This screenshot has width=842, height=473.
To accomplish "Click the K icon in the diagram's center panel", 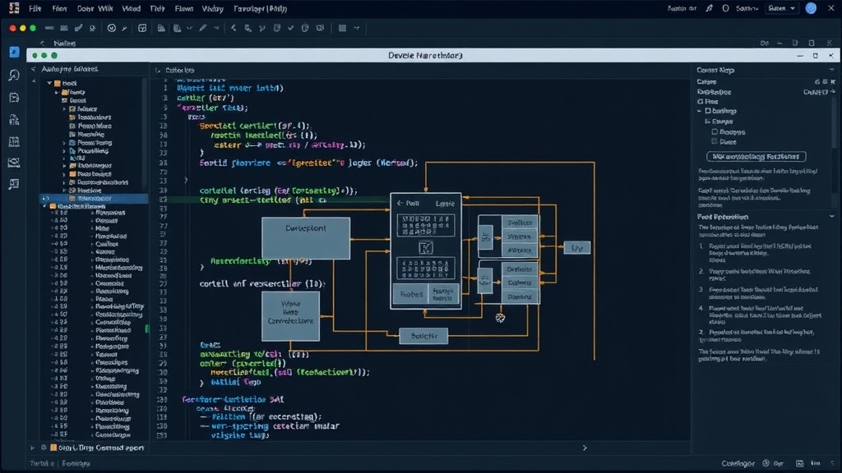I will [x=425, y=248].
